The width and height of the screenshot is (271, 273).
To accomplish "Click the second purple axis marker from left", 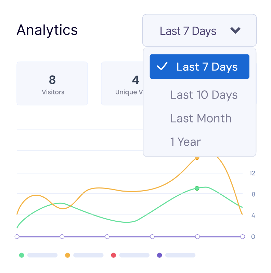I will [x=62, y=236].
